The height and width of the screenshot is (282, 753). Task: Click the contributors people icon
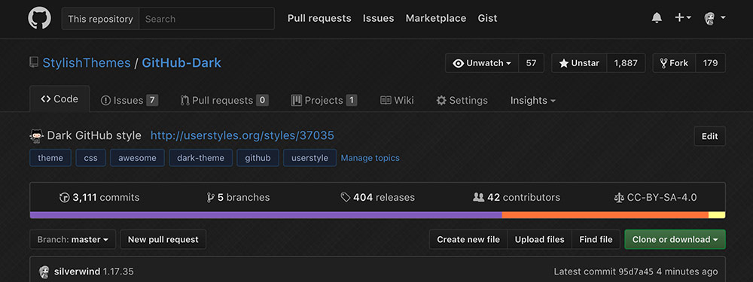[x=478, y=198]
